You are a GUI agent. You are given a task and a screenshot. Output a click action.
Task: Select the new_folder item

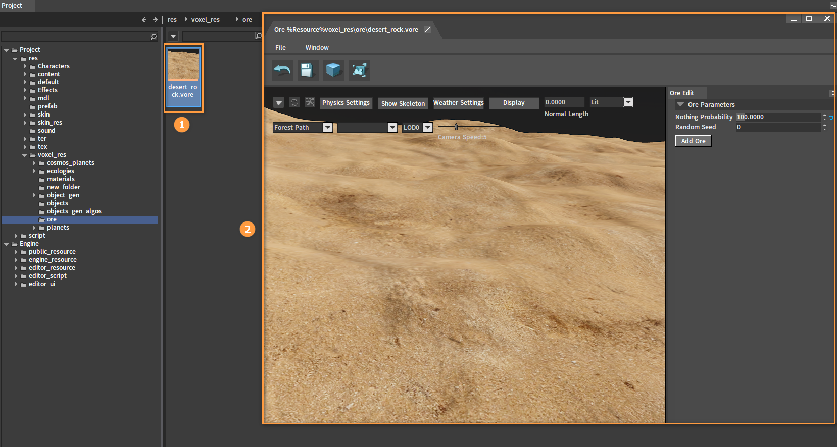tap(63, 187)
